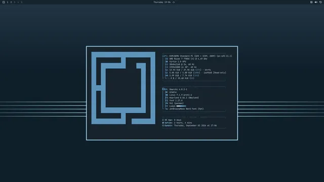The image size is (324, 182).
Task: Click the text "Linux 7.1.9-arch1-2"
Action: [x=180, y=95]
